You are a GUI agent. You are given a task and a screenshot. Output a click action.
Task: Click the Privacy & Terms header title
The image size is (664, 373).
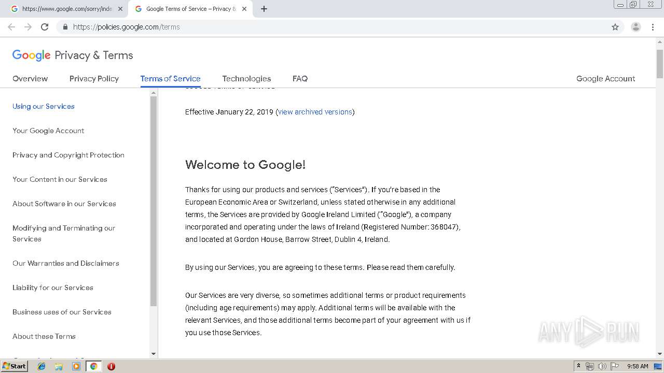point(94,55)
